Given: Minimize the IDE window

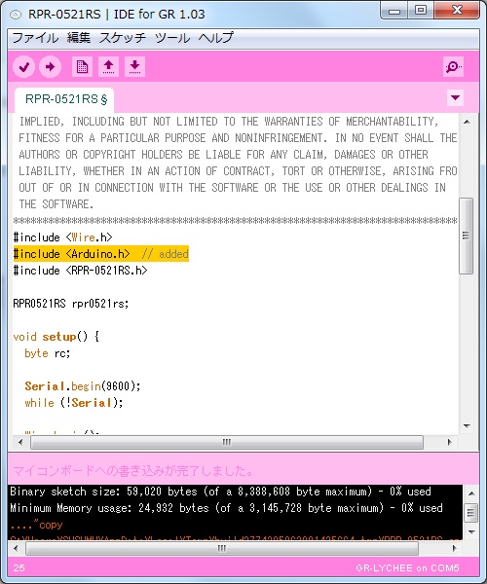Looking at the screenshot, I should [394, 11].
